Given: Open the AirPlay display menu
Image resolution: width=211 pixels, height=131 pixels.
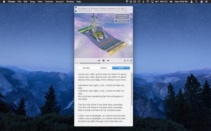Looking at the screenshot, I should (x=152, y=2).
